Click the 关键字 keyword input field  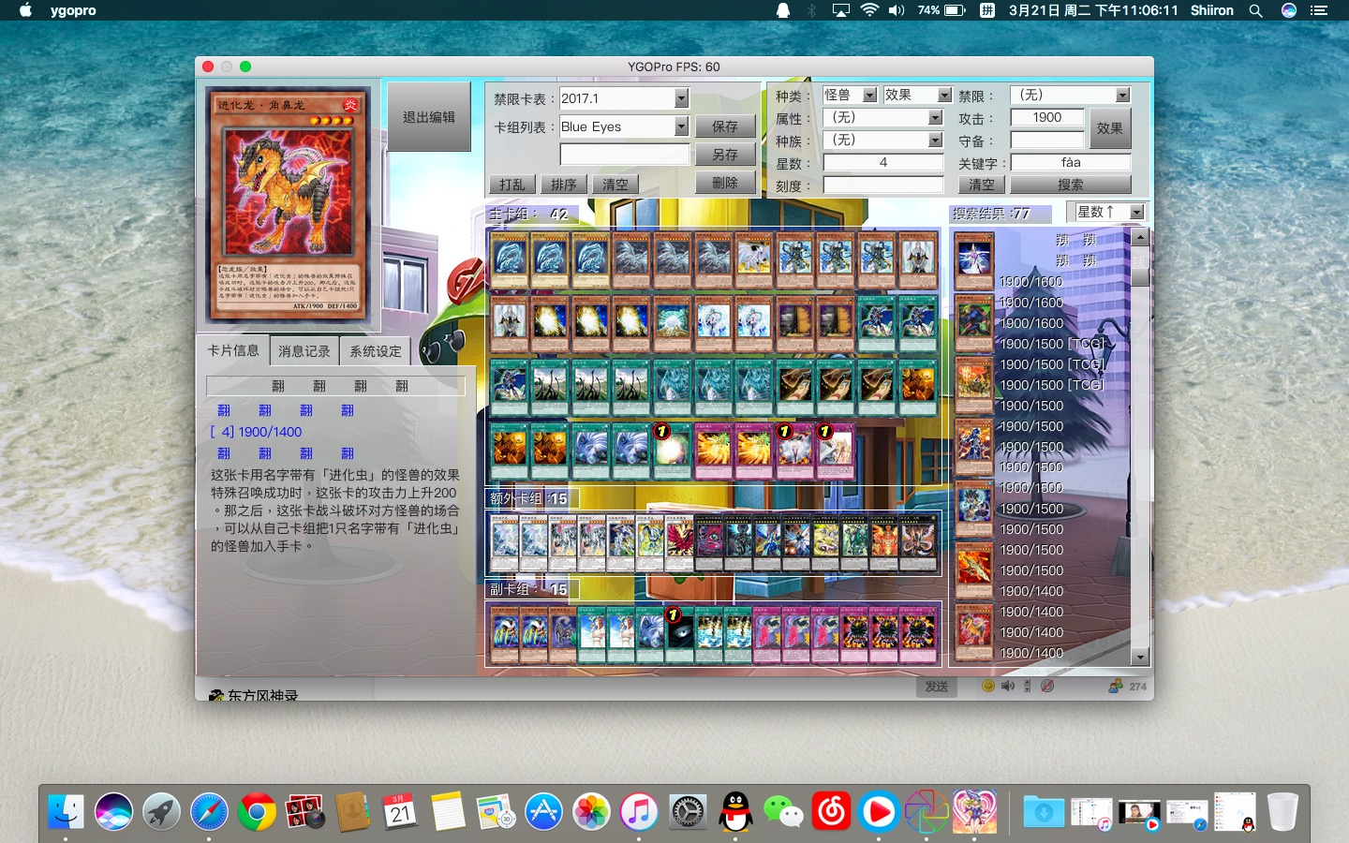[x=1070, y=162]
